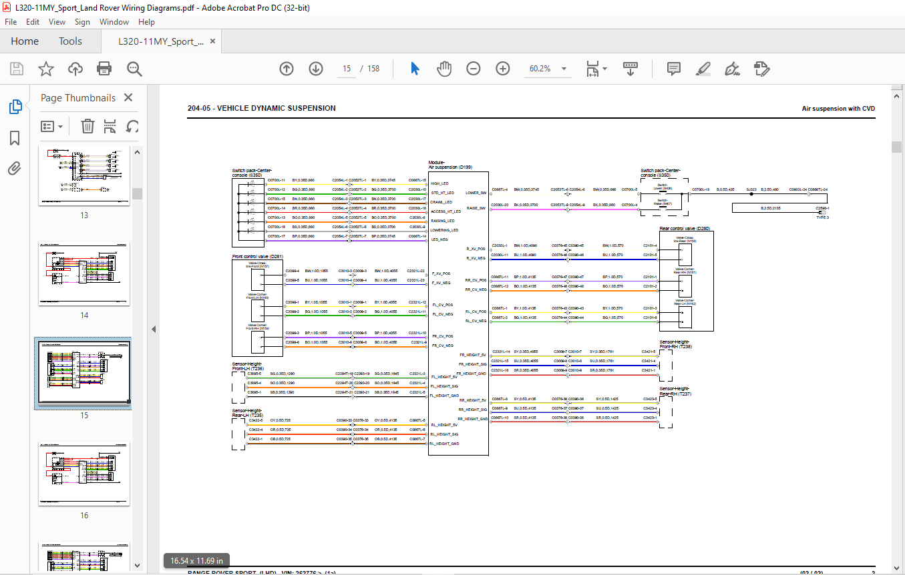Expand the fit page tool dropdown arrow
This screenshot has height=575, width=905.
604,69
